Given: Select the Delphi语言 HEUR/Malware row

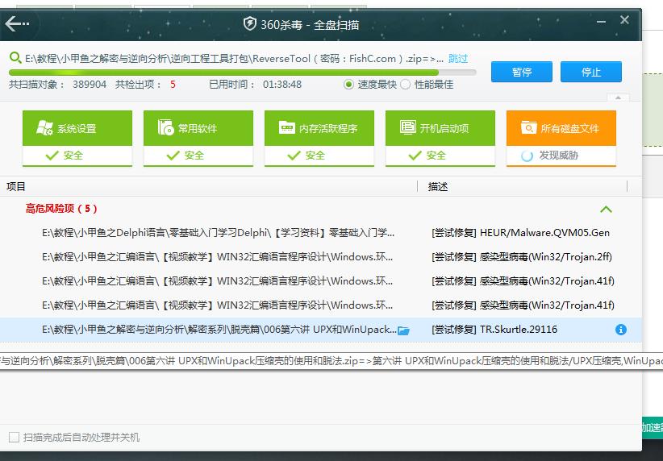Looking at the screenshot, I should point(320,232).
